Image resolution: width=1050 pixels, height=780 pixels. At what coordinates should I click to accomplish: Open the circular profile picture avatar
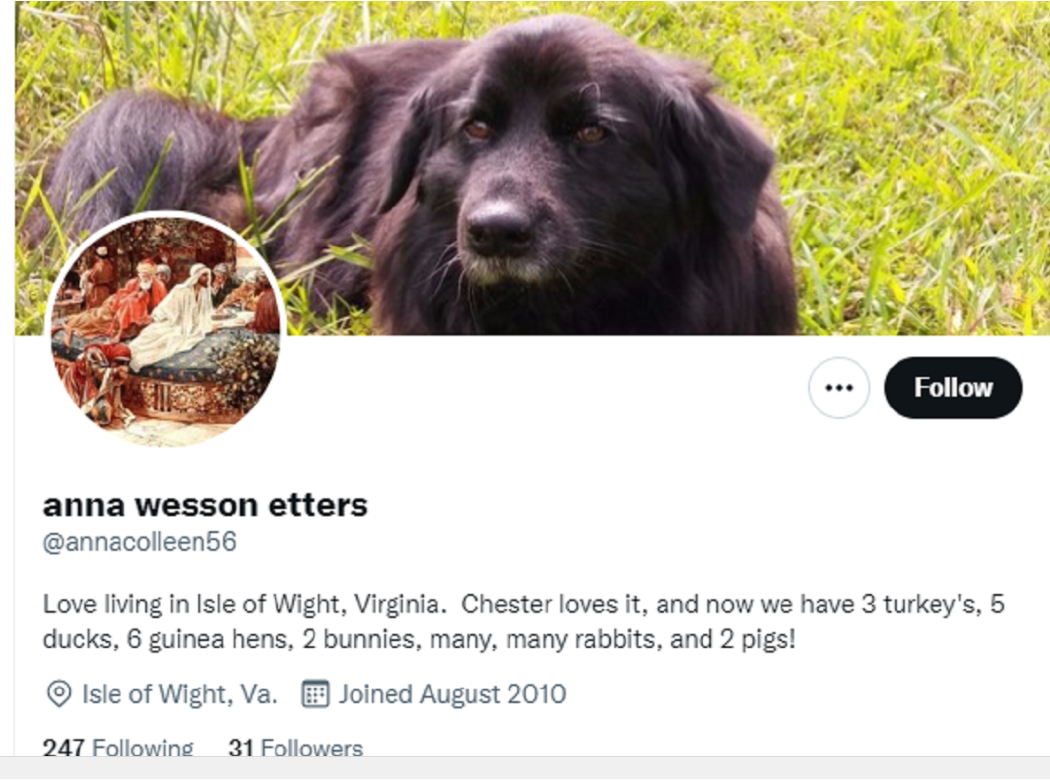coord(166,331)
